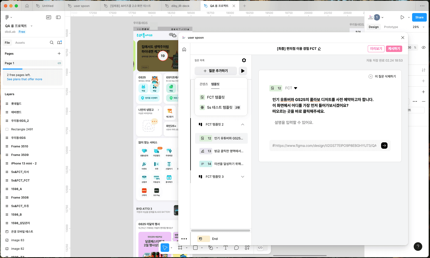Viewport: 430px width, 258px height.
Task: Add a new page with plus icon
Action: pos(59,54)
